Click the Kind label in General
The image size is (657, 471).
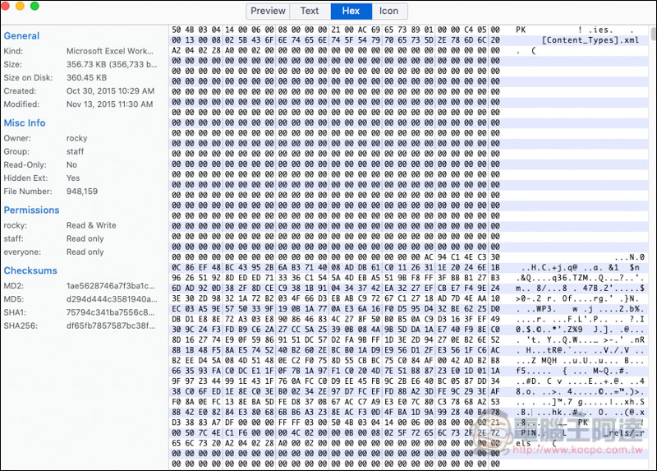tap(13, 51)
